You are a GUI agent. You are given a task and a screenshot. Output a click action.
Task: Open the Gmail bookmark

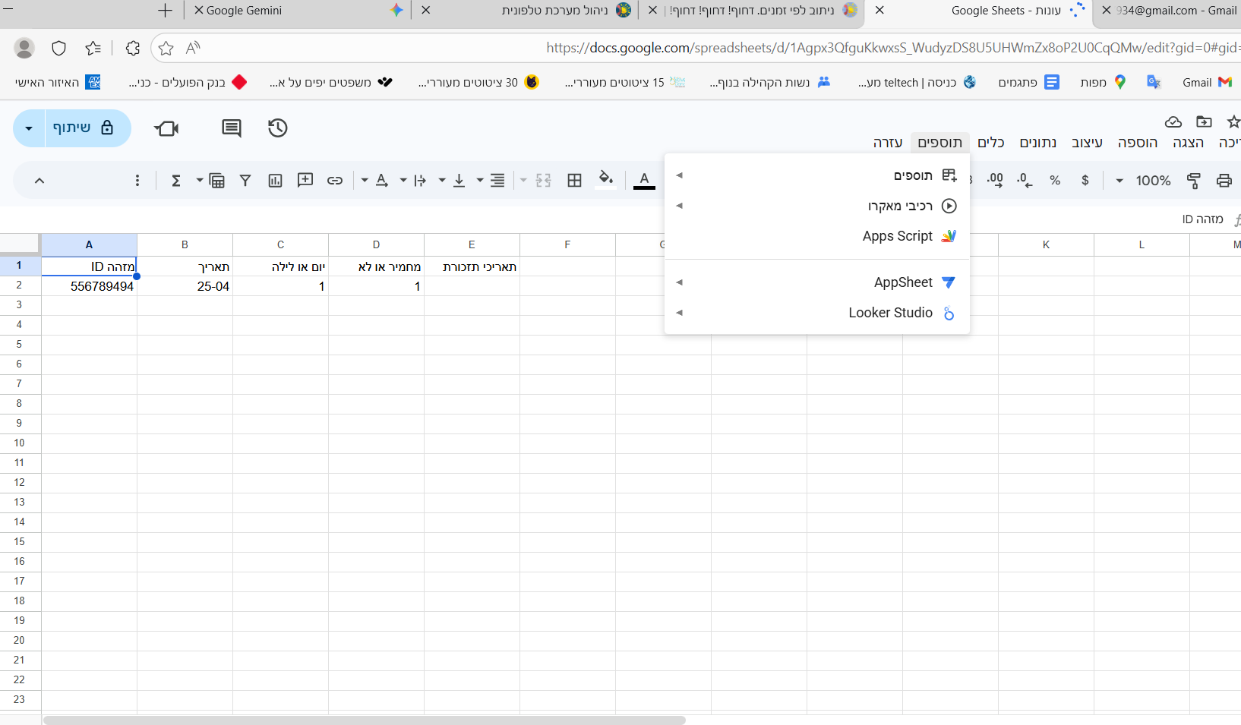point(1206,82)
